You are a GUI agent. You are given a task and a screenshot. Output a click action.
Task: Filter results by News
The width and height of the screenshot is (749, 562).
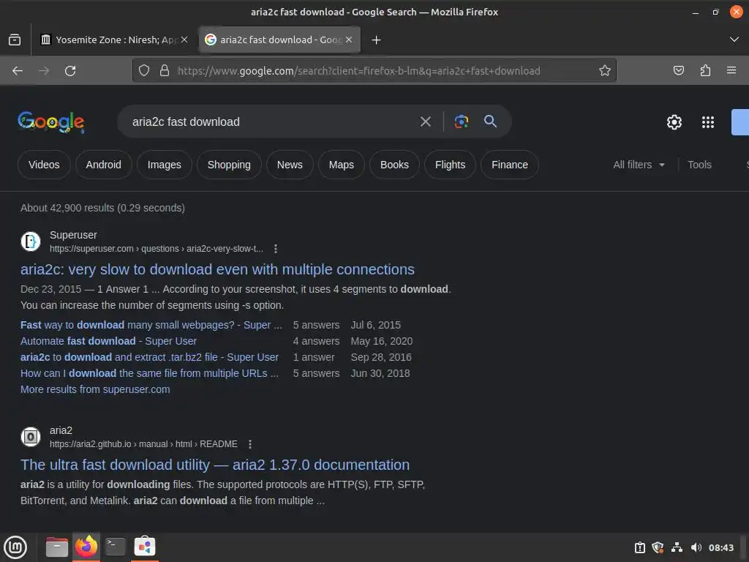pos(290,165)
